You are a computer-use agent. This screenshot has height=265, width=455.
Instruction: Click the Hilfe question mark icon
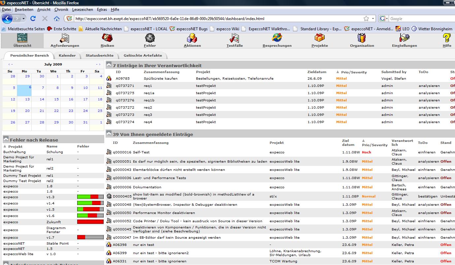coord(447,39)
